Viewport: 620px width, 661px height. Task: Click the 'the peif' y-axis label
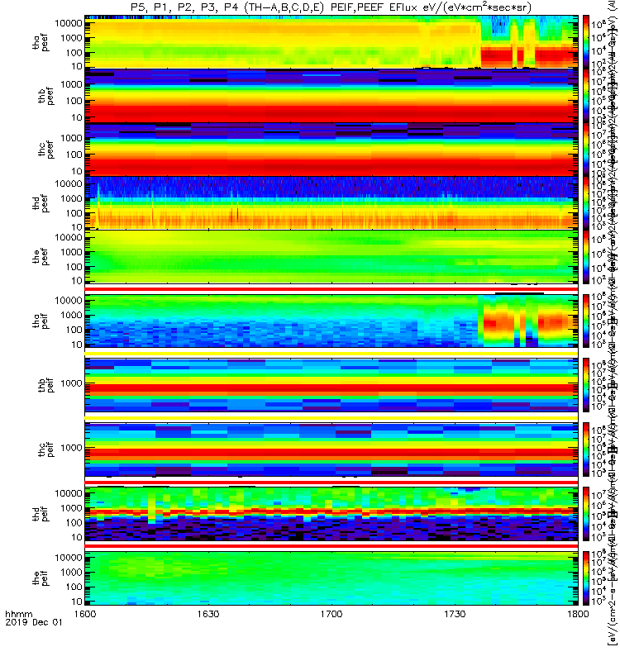click(41, 578)
